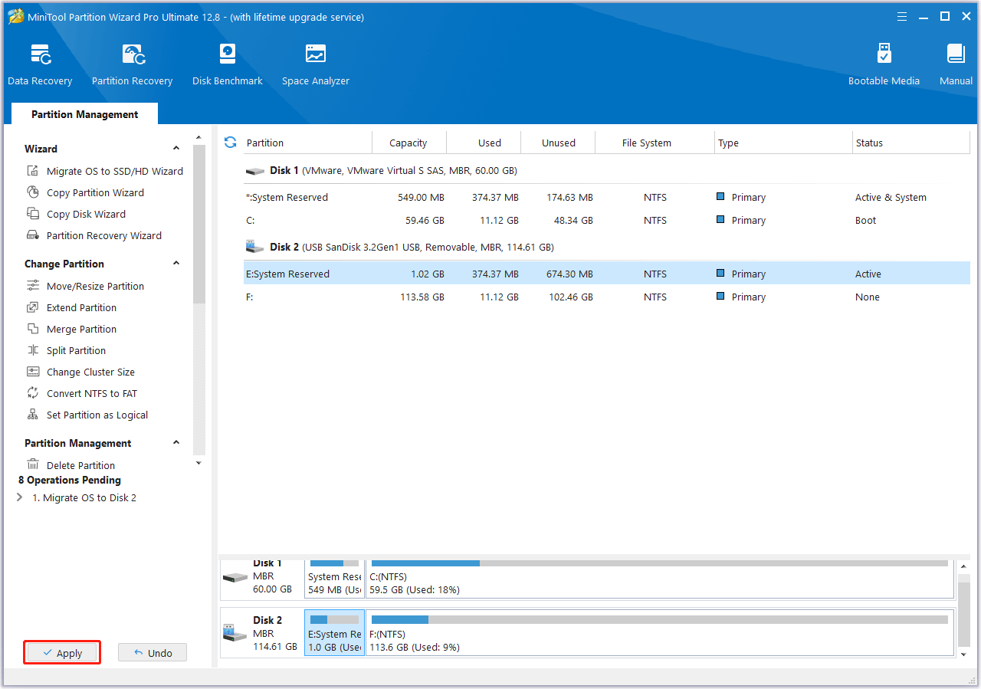Screen dimensions: 981x689
Task: Choose Move/Resize Partition in sidebar
Action: (95, 286)
